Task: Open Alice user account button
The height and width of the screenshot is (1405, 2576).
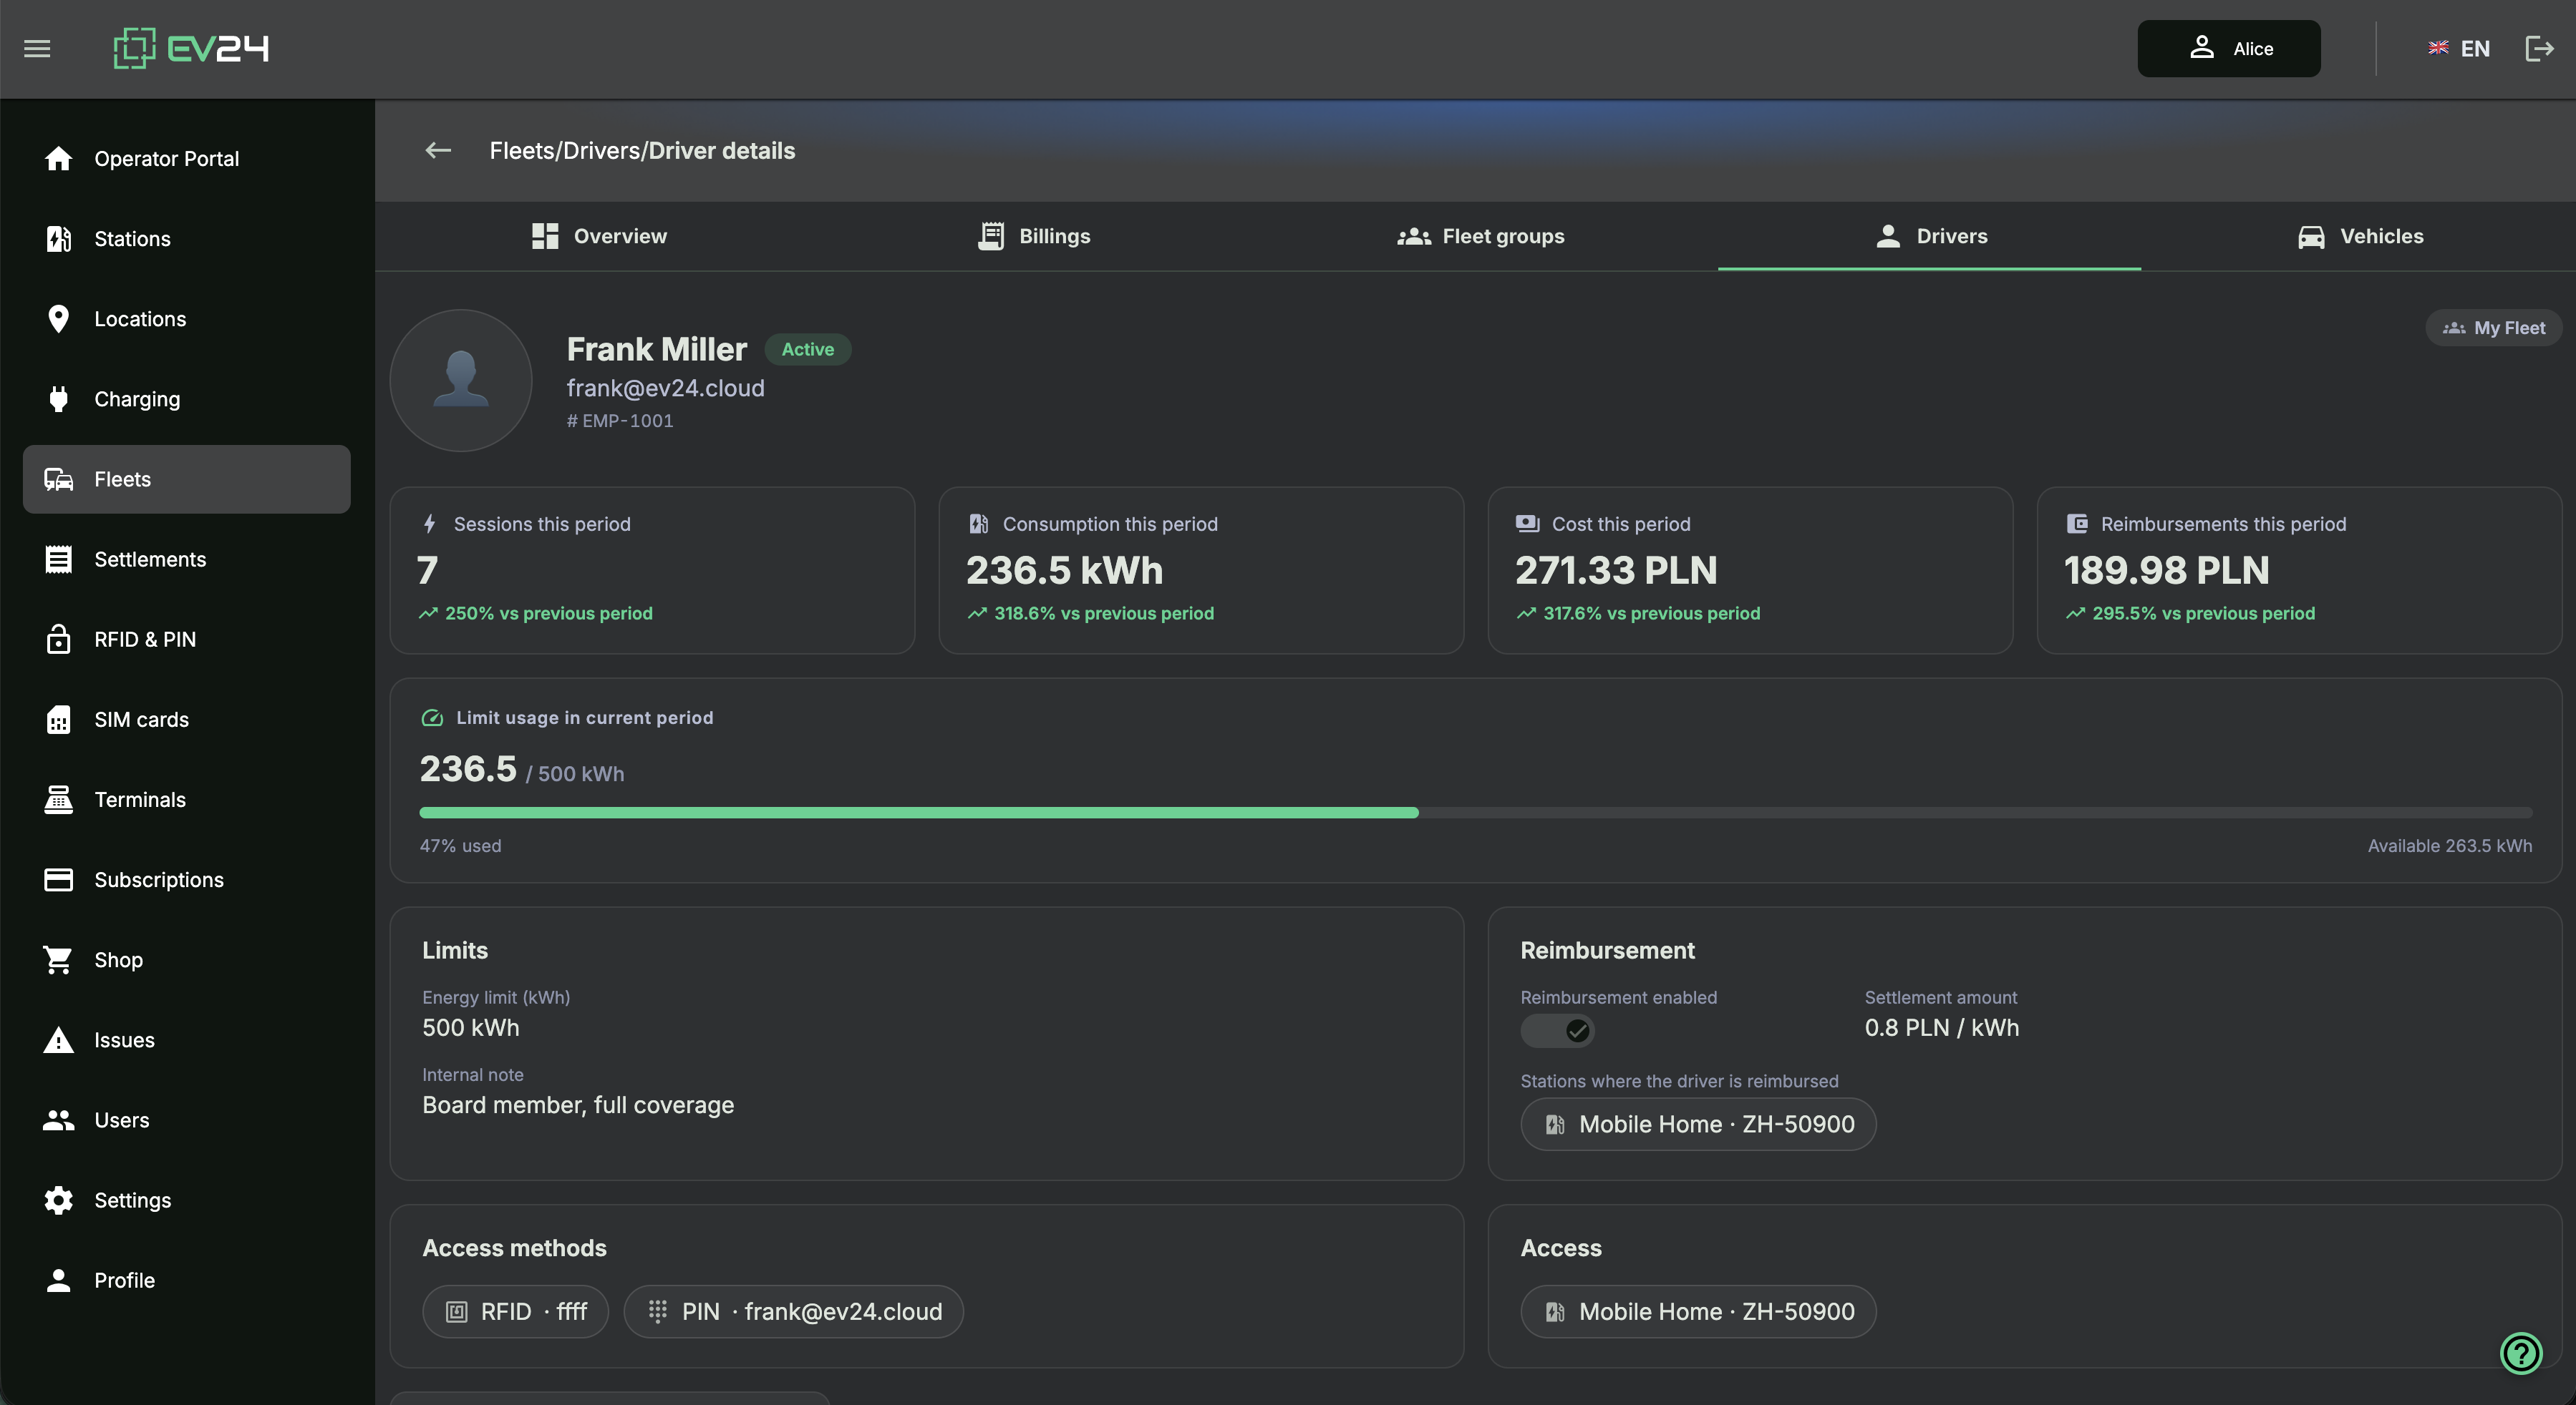Action: point(2229,48)
